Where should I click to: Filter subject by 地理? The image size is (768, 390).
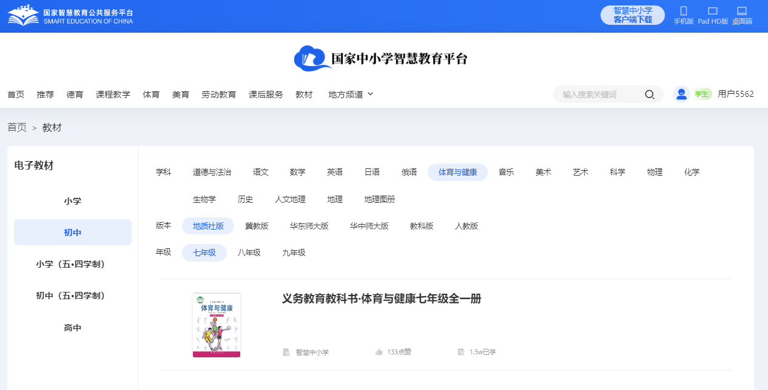pos(335,199)
